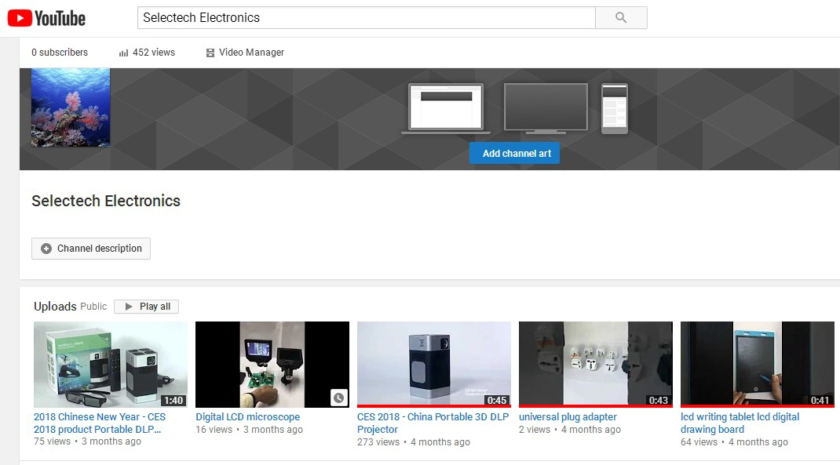Click '16 views' text
This screenshot has height=465, width=840.
(214, 430)
